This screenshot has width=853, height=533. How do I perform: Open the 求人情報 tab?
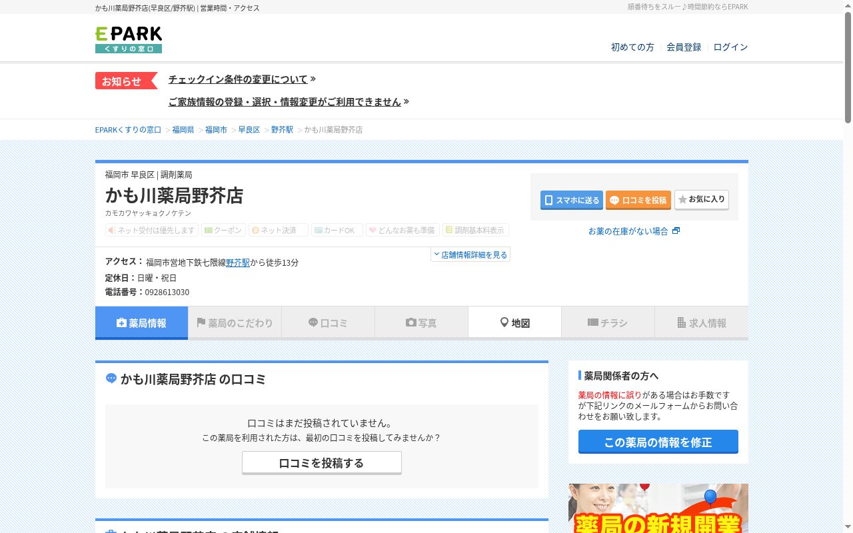(701, 322)
